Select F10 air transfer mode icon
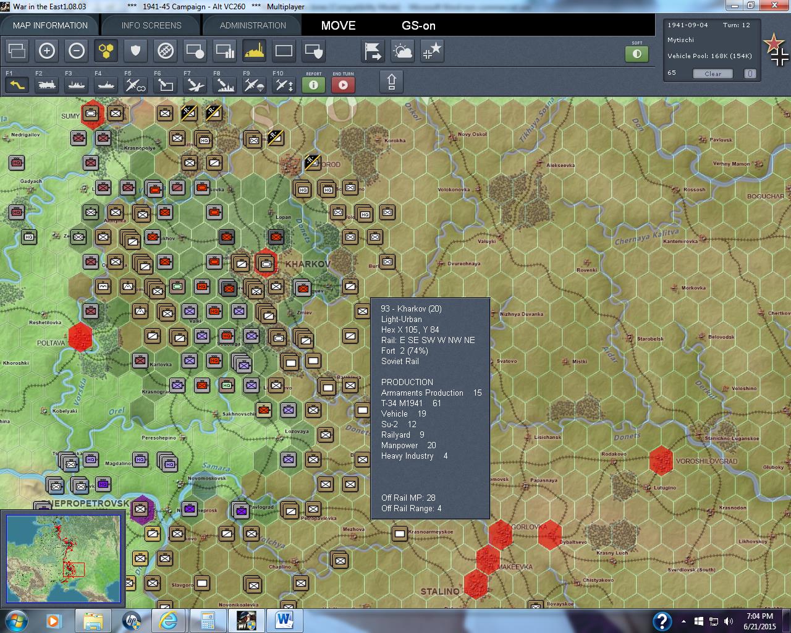This screenshot has width=791, height=633. pyautogui.click(x=284, y=84)
